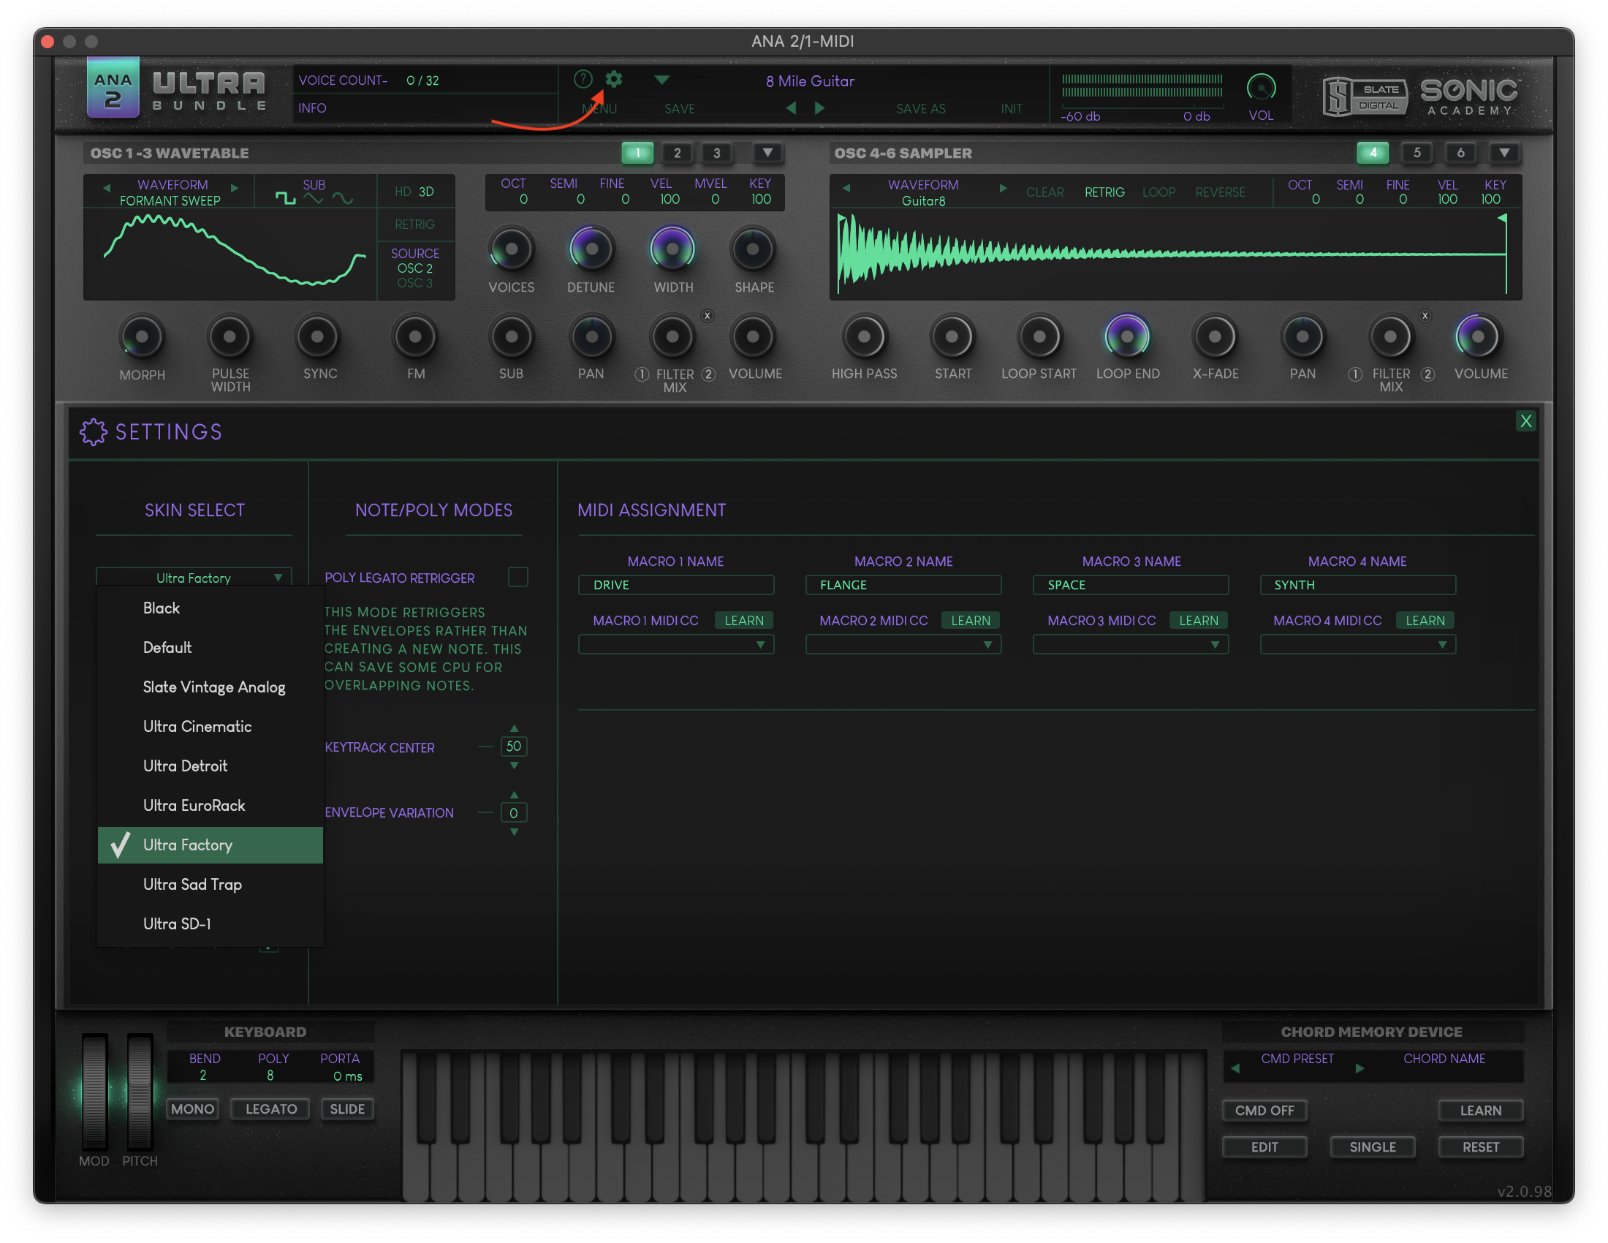Switch to oscillator tab 3

pyautogui.click(x=716, y=152)
